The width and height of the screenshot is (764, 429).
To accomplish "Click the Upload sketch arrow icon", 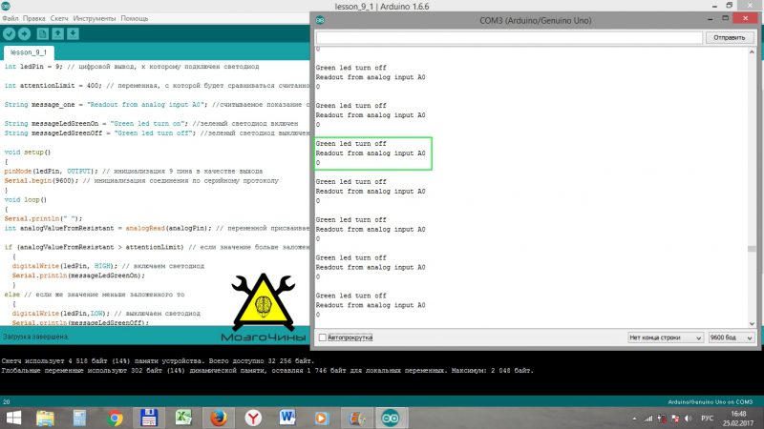I will coord(25,34).
